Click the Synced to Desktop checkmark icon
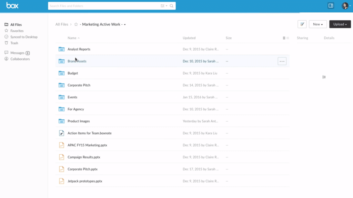 click(6, 36)
